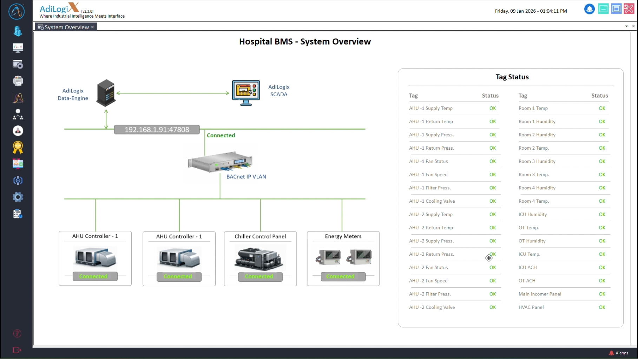This screenshot has width=638, height=359.
Task: Expand the tab list dropdown arrow
Action: click(626, 26)
